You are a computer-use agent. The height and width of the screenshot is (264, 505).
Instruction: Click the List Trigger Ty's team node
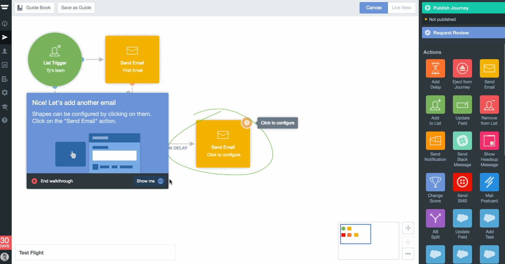55,60
